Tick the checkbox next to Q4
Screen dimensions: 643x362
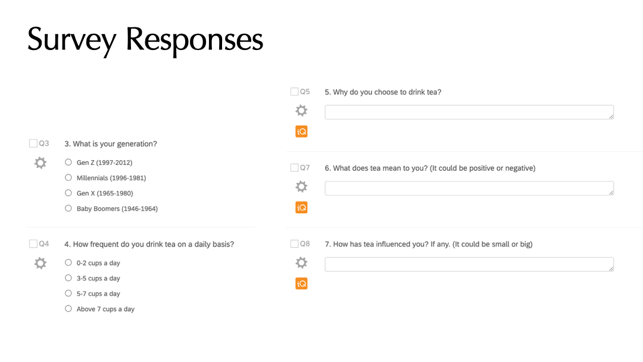(33, 244)
